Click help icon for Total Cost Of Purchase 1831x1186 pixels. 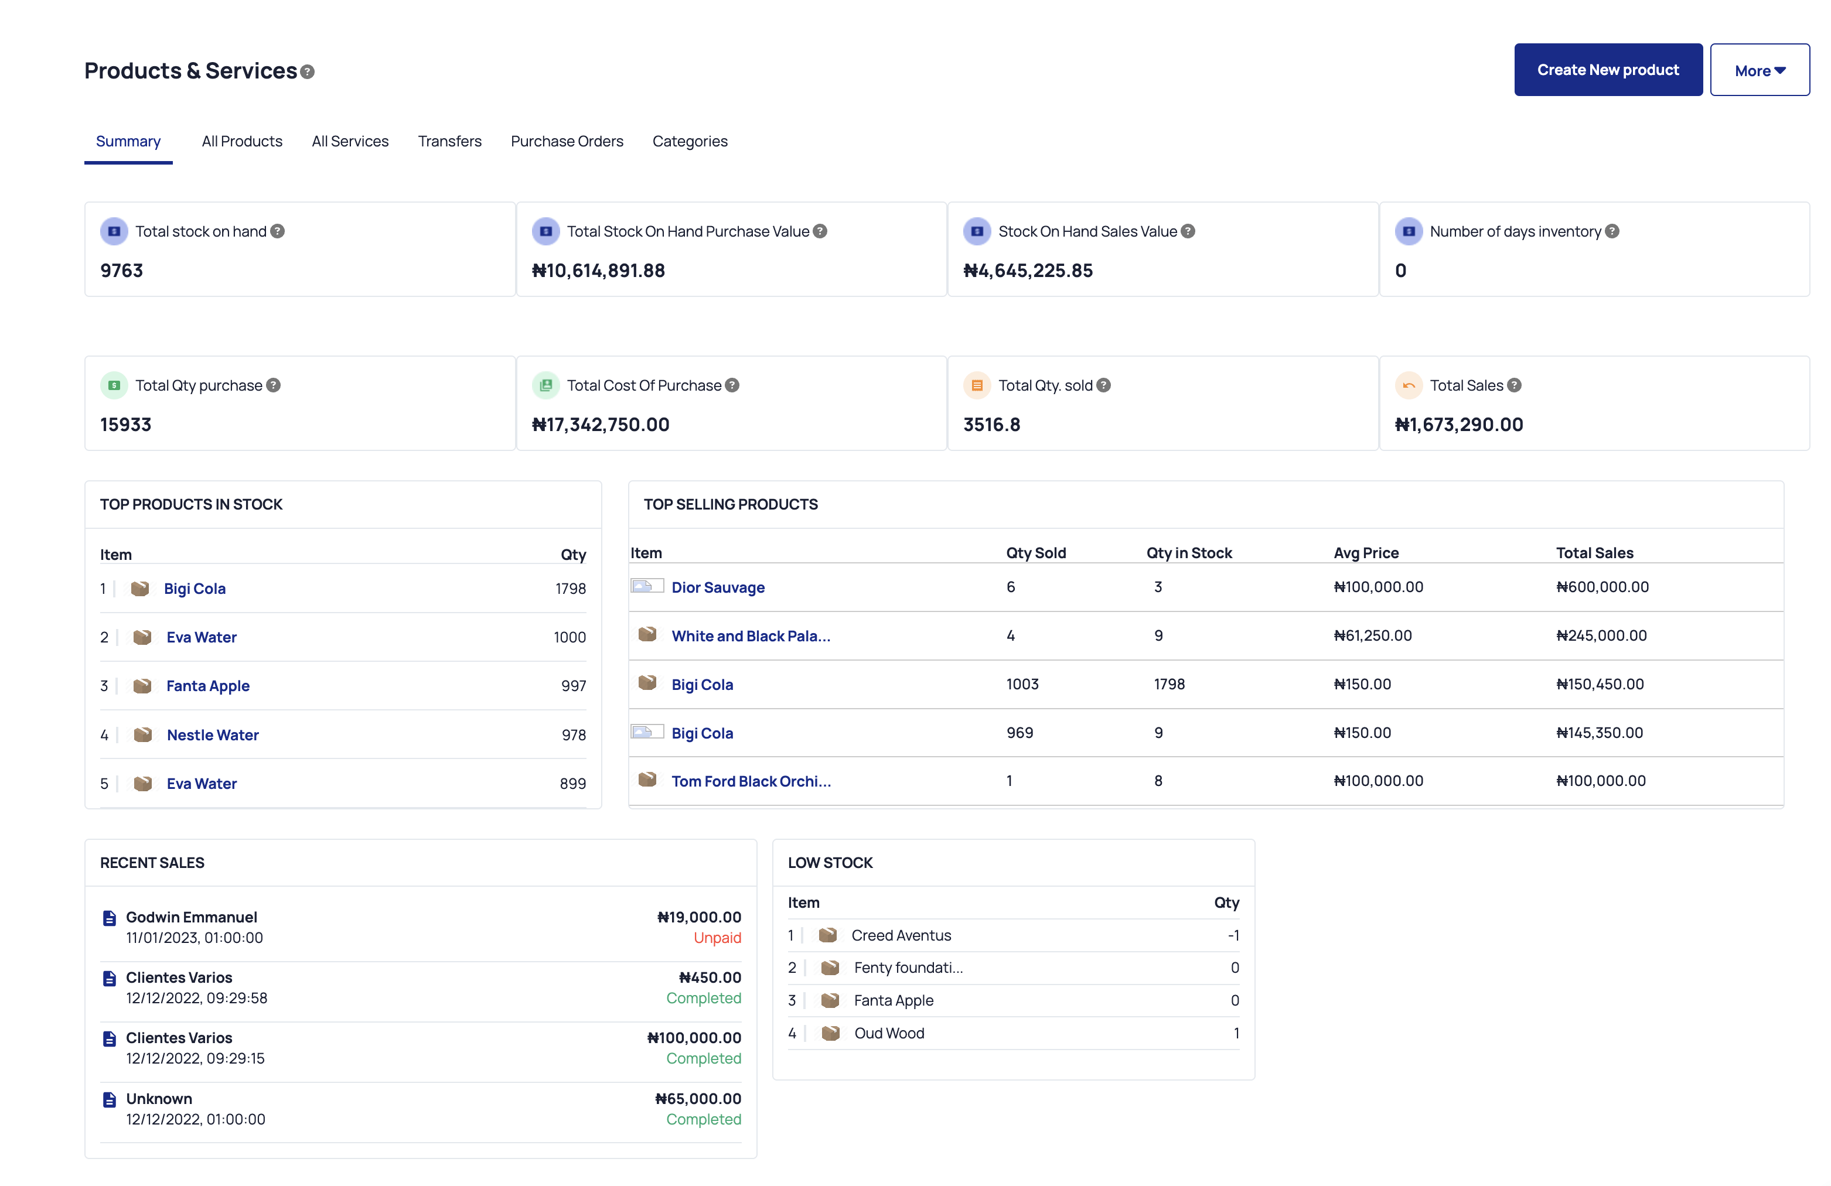(732, 385)
